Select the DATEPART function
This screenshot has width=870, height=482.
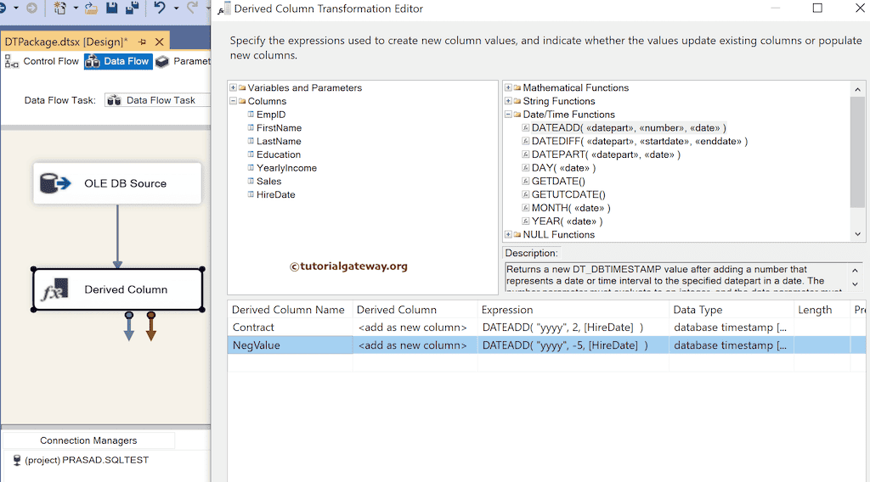click(605, 154)
